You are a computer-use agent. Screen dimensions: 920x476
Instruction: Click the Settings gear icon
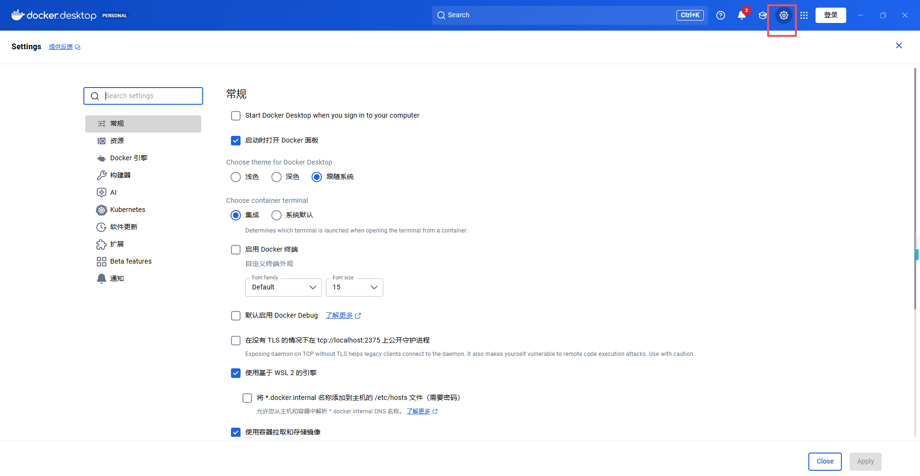(784, 15)
